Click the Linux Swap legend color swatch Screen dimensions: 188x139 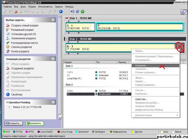tap(59, 132)
